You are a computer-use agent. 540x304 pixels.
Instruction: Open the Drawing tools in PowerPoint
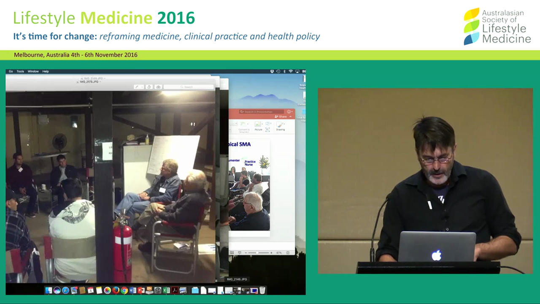(x=280, y=126)
